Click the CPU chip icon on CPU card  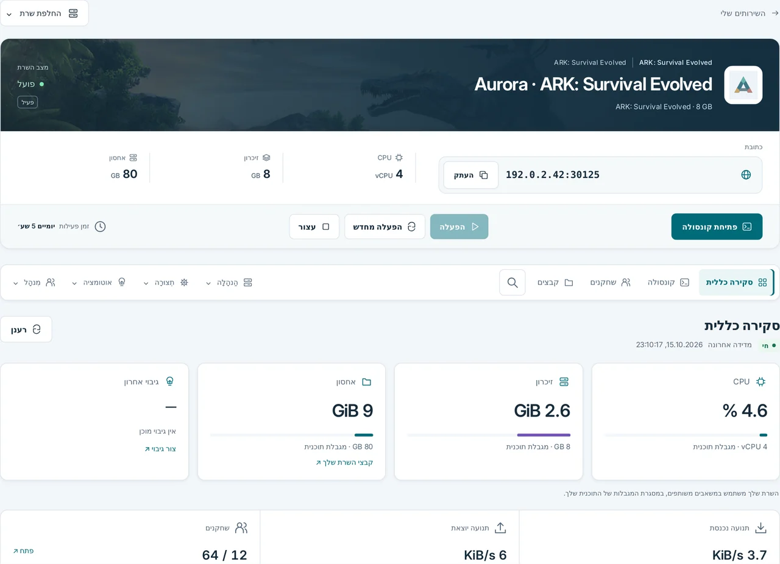(x=760, y=382)
